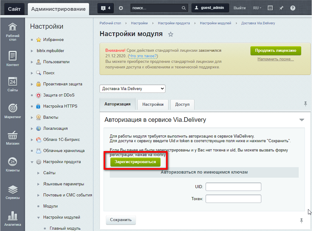The height and width of the screenshot is (231, 312).
Task: Open the Рабочий стол sidebar icon
Action: [x=13, y=32]
